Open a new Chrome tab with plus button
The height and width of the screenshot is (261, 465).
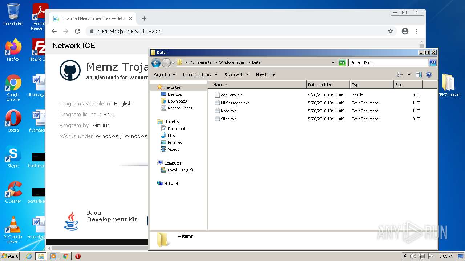144,18
